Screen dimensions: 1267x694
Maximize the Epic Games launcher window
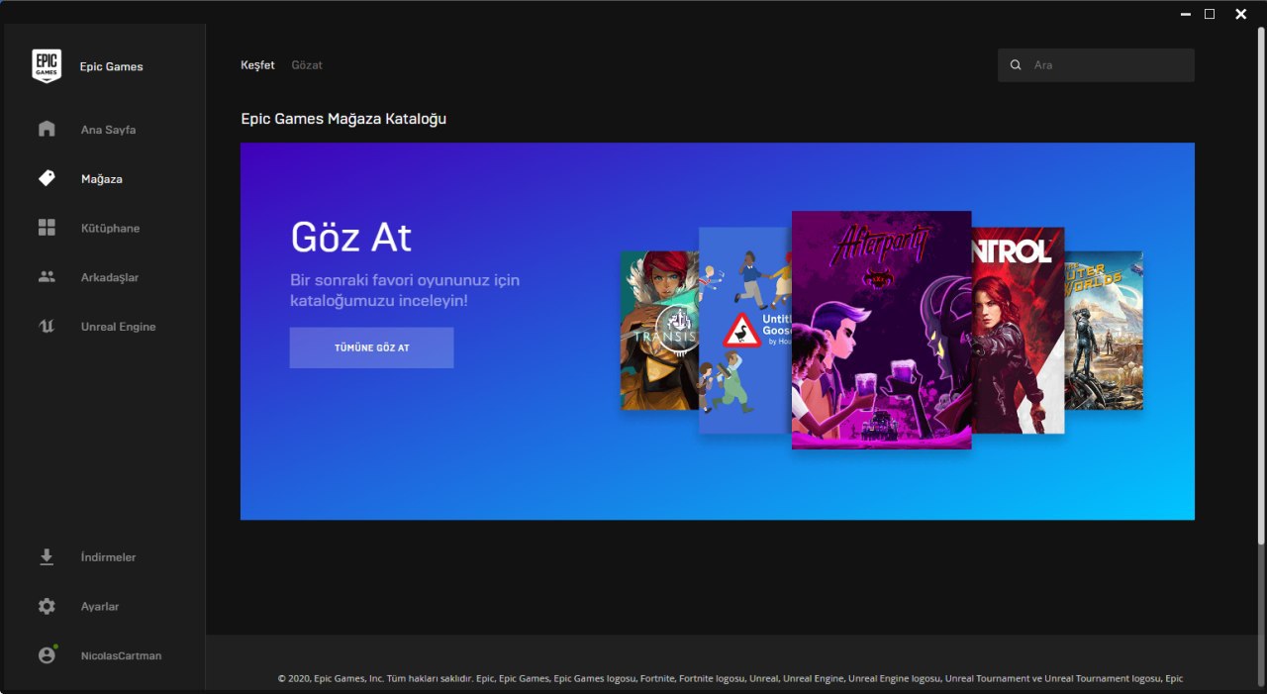click(1210, 14)
